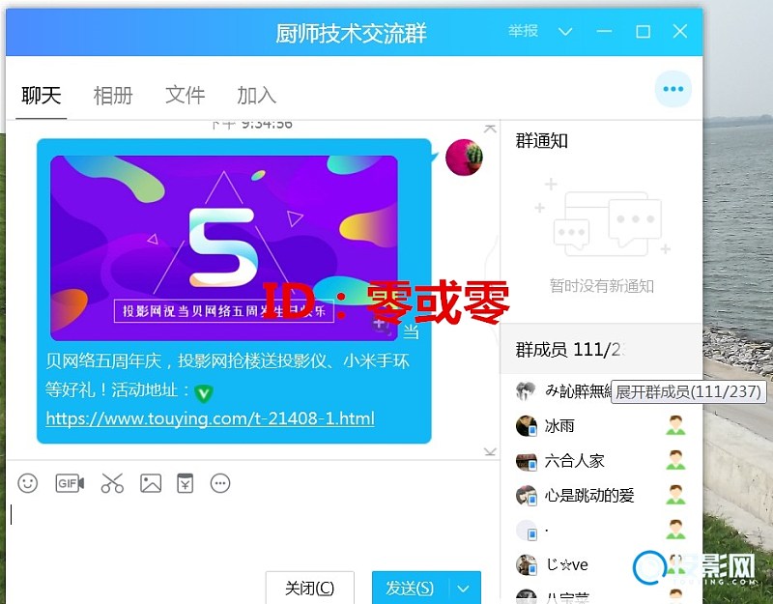Click 冰雨's avatar in member list

(x=526, y=425)
